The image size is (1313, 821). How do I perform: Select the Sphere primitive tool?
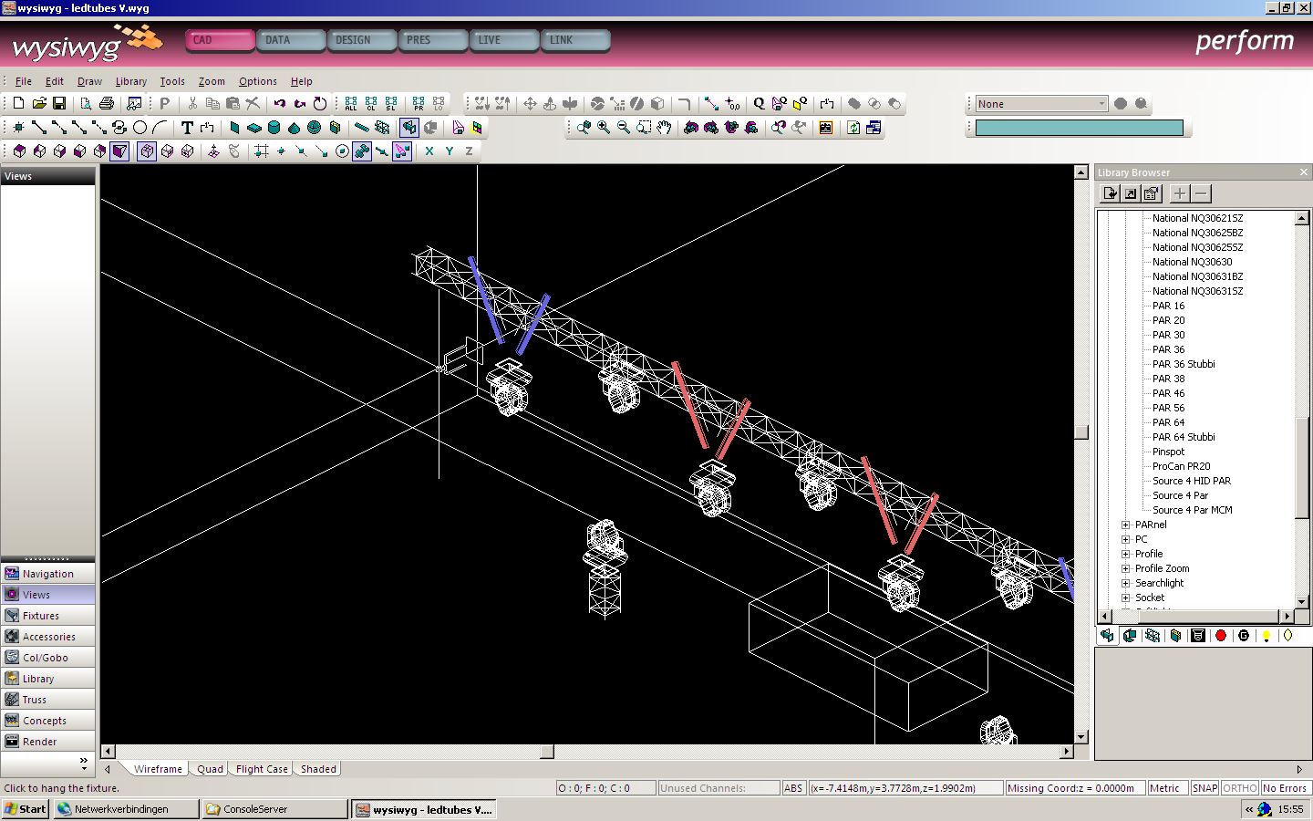[x=315, y=128]
